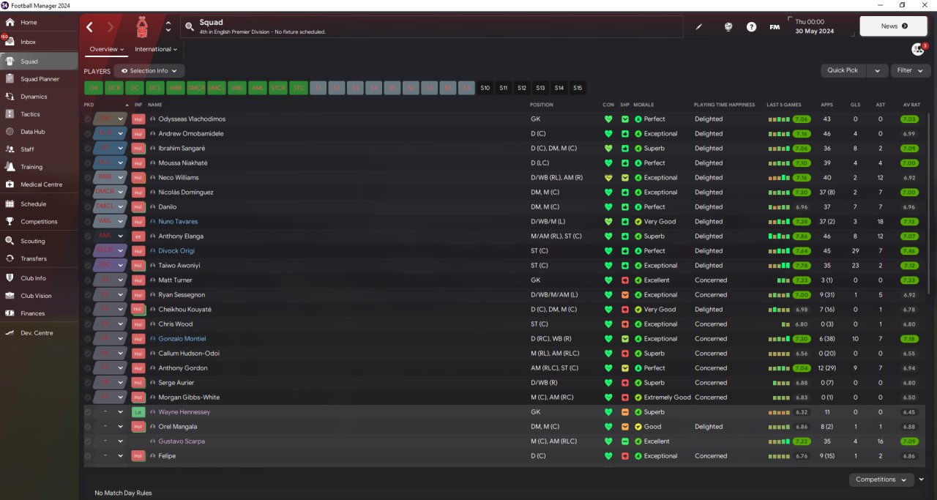This screenshot has width=937, height=500.
Task: Select the GK position slot
Action: pos(94,88)
